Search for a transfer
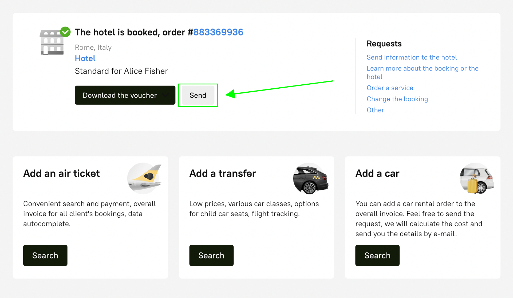This screenshot has height=298, width=513. point(211,255)
